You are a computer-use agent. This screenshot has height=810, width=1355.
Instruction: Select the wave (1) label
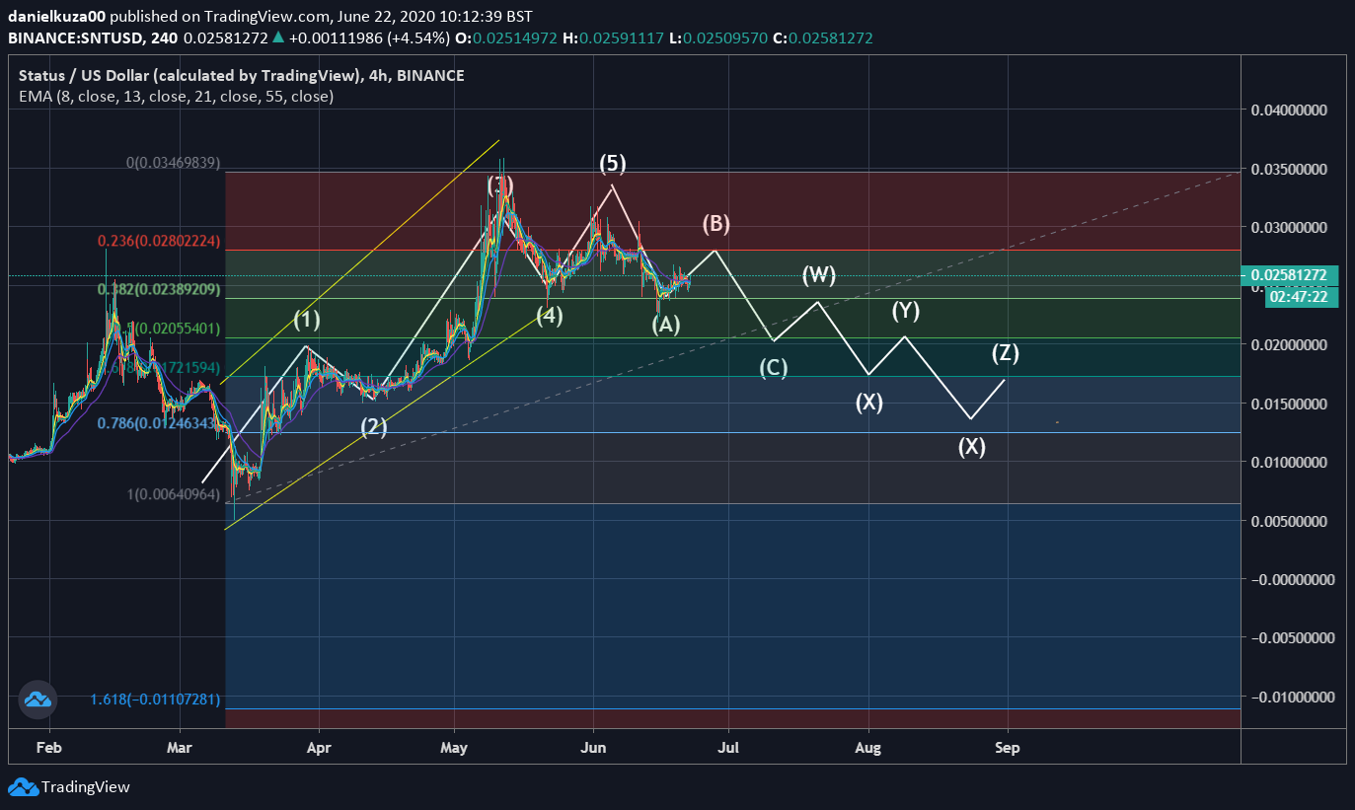coord(307,320)
